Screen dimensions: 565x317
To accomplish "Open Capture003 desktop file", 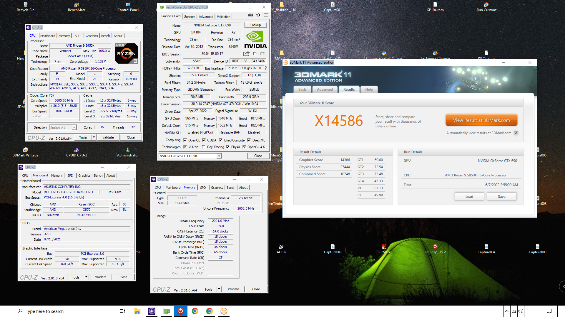I will (538, 249).
